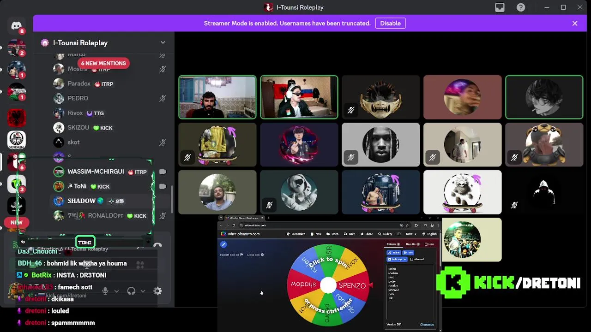The image size is (591, 332).
Task: Spin the wheel by clicking its center
Action: [x=328, y=285]
